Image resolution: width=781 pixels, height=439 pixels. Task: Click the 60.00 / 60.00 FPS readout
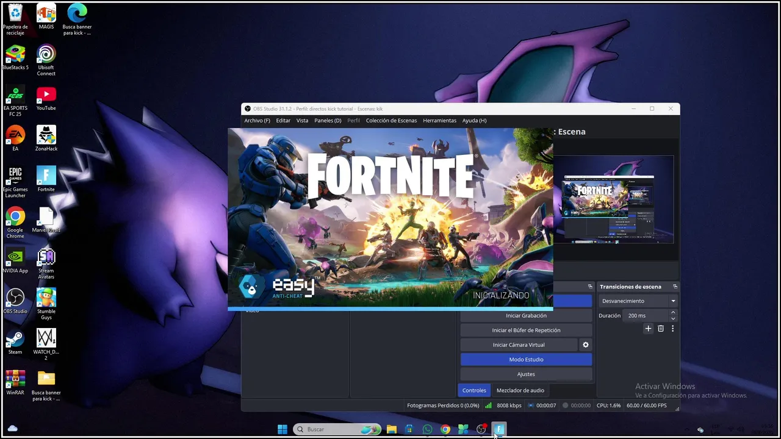pos(646,405)
